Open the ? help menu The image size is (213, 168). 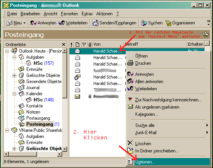117,14
